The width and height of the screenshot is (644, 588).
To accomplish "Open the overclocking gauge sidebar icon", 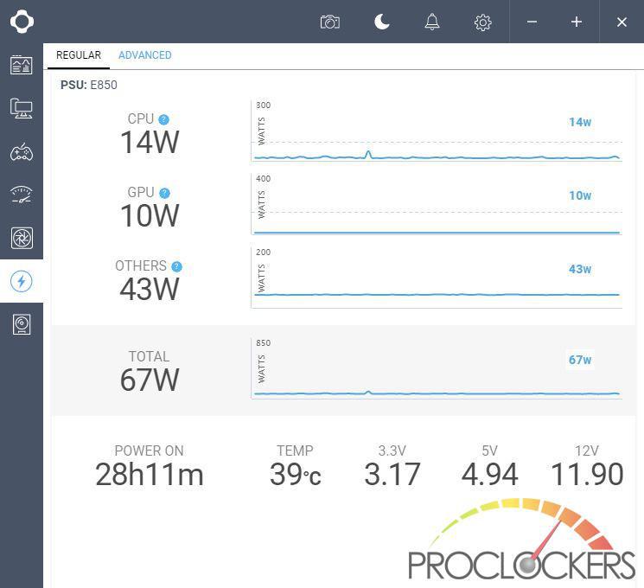I will (x=22, y=195).
